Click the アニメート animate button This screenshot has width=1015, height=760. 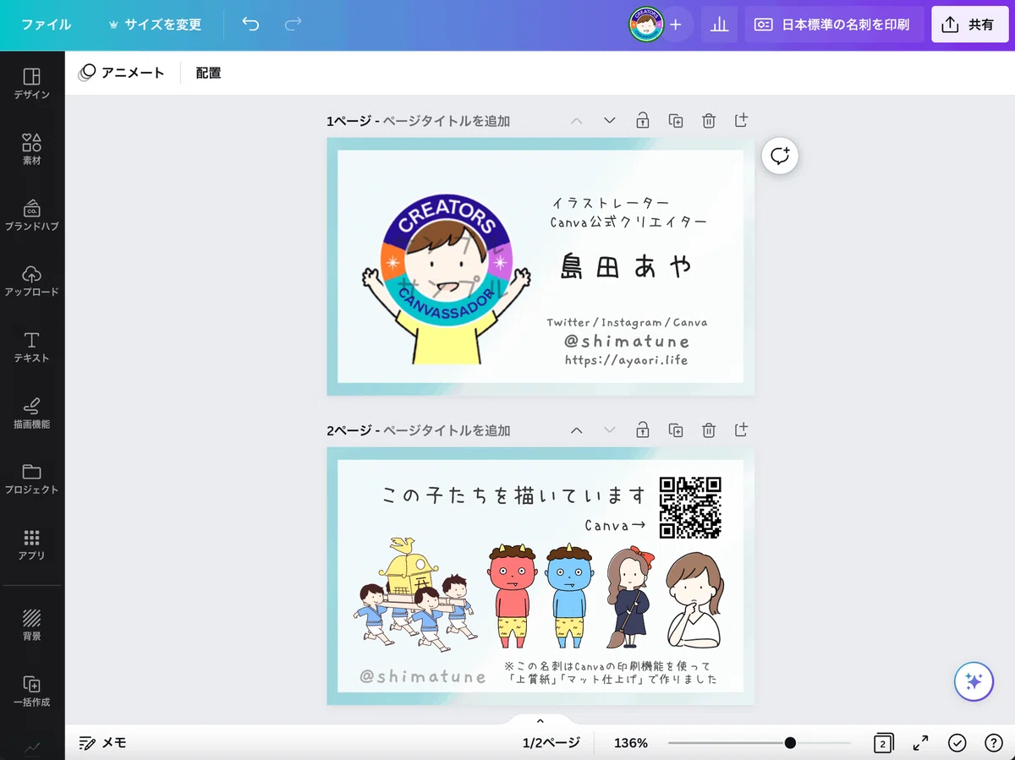(x=122, y=73)
